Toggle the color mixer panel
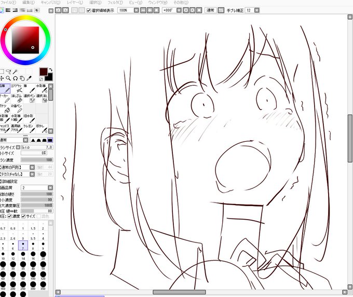This screenshot has width=353, height=297. point(22,10)
